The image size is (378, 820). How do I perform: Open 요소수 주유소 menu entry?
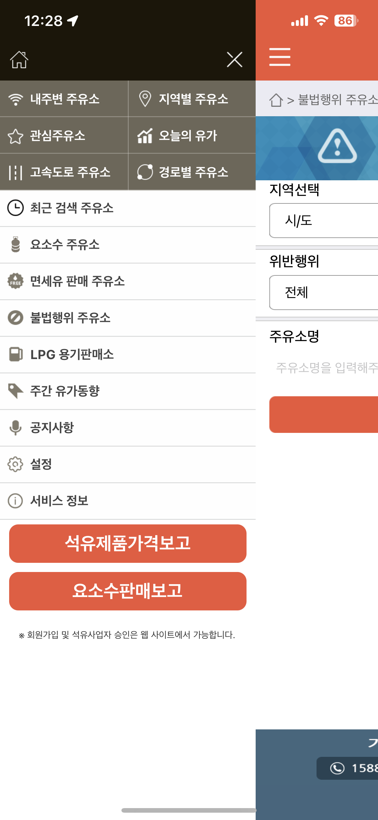click(128, 245)
